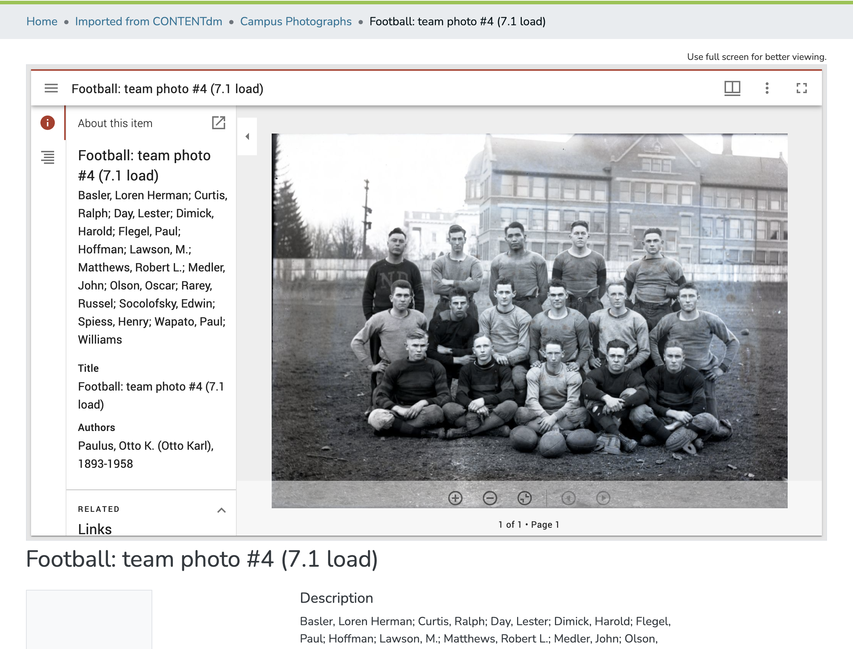
Task: Collapse the side panel with arrow
Action: (247, 136)
